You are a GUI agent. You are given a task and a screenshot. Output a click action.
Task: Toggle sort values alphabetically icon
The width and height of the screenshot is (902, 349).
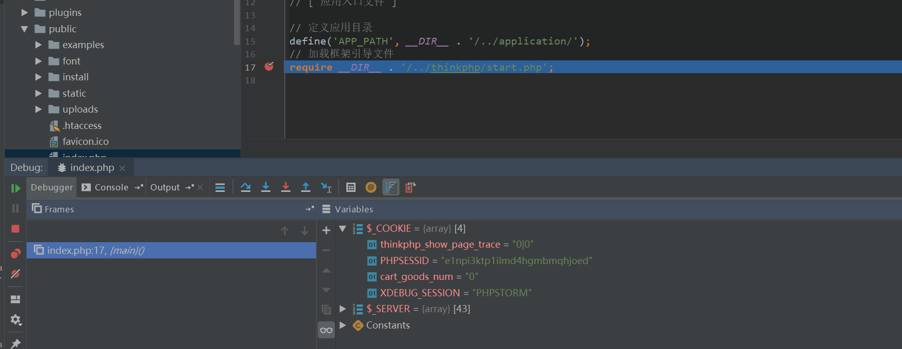pyautogui.click(x=391, y=188)
